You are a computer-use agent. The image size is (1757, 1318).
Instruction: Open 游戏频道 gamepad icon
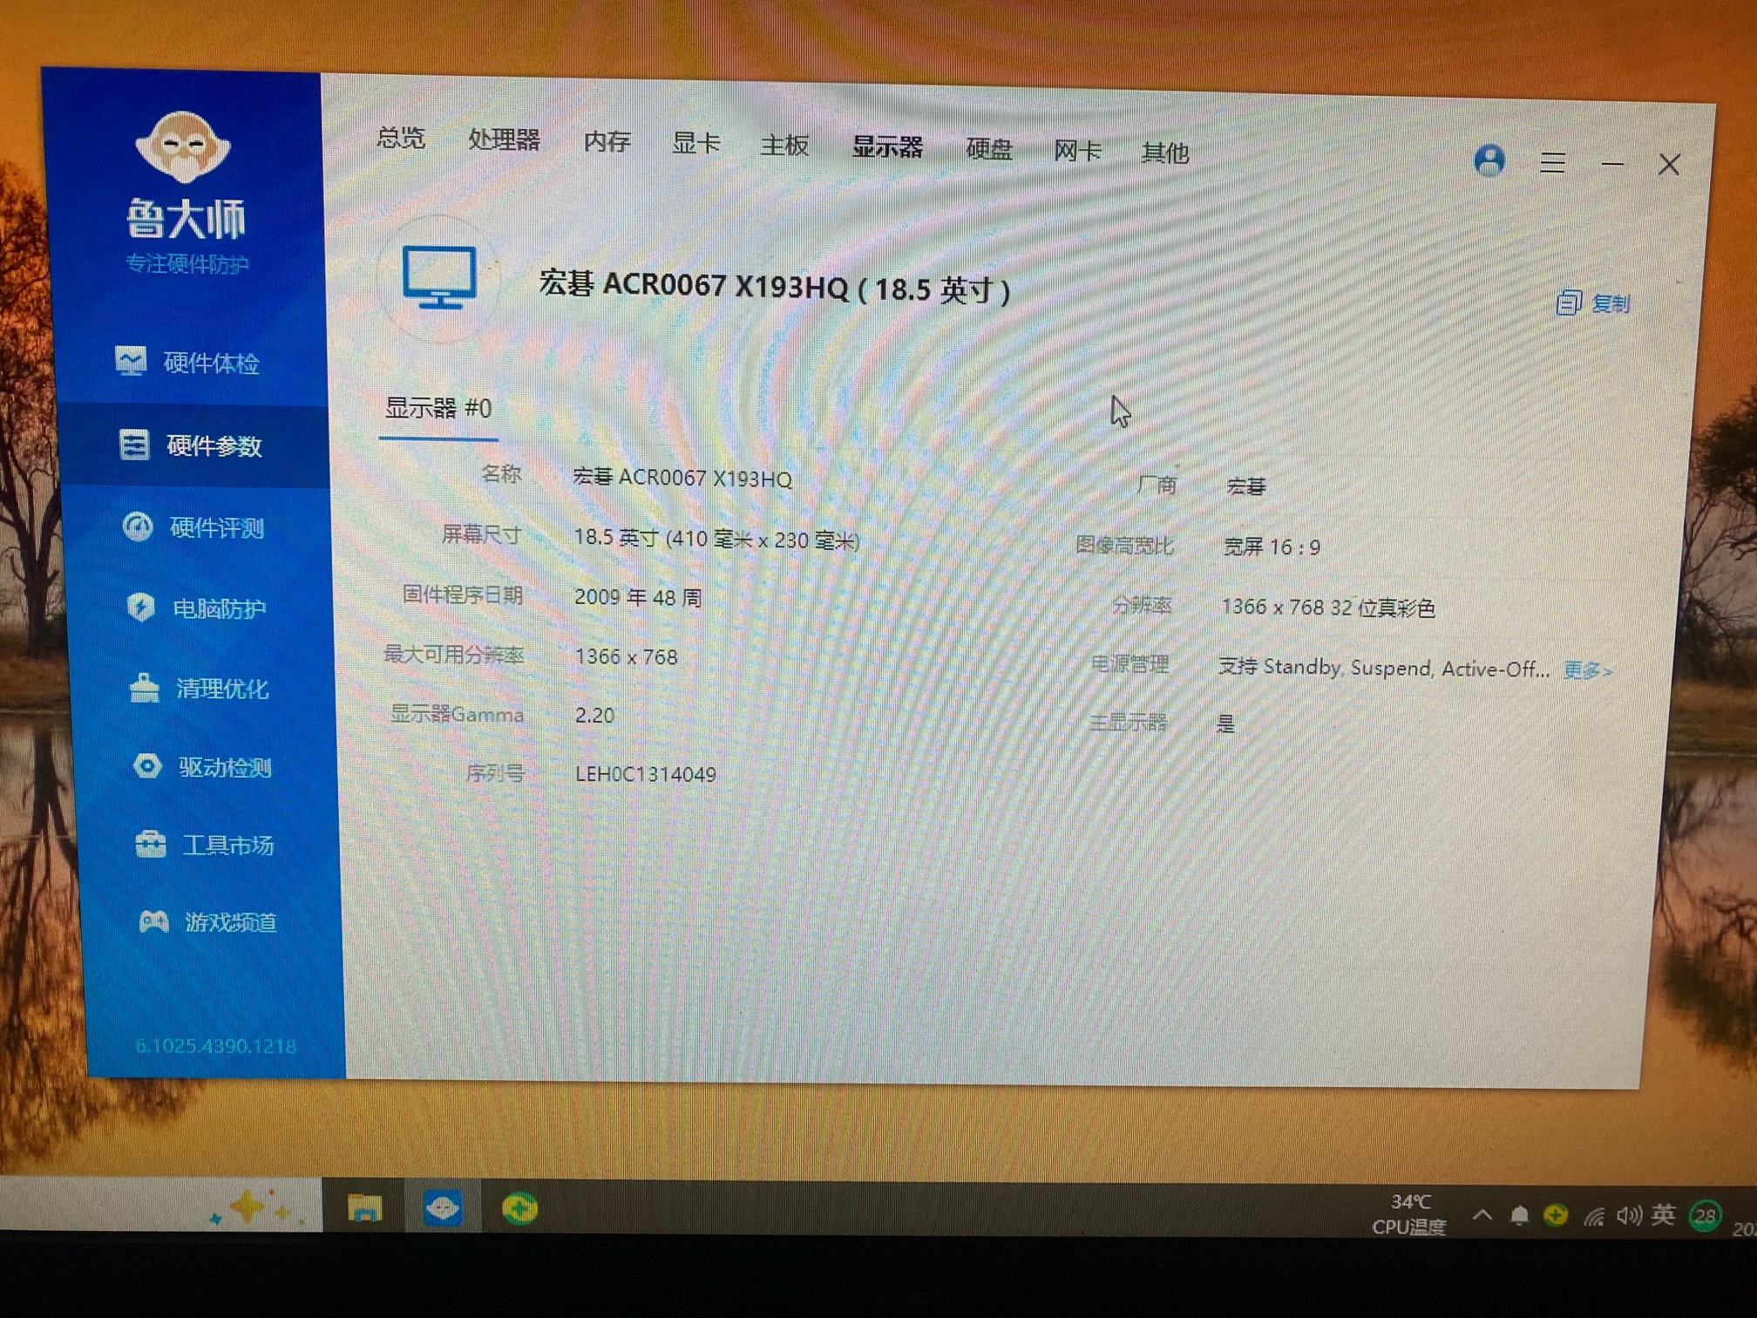(x=154, y=921)
